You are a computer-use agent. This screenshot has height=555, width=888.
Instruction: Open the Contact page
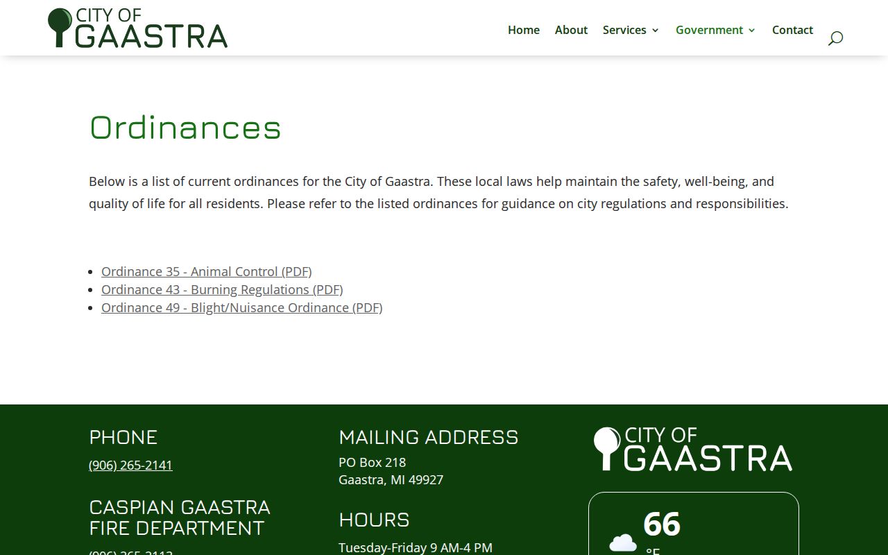coord(792,30)
